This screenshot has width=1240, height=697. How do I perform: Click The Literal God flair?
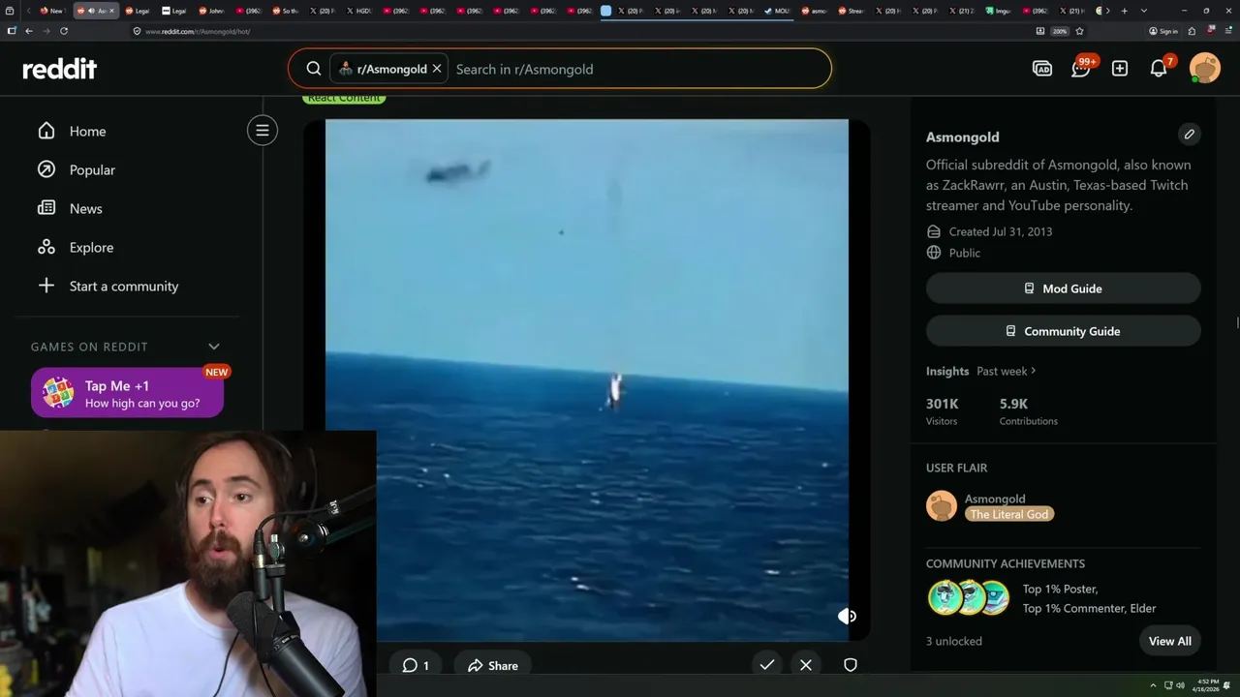coord(1009,514)
